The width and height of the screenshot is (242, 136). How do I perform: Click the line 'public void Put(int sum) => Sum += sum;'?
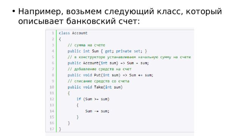pyautogui.click(x=110, y=75)
